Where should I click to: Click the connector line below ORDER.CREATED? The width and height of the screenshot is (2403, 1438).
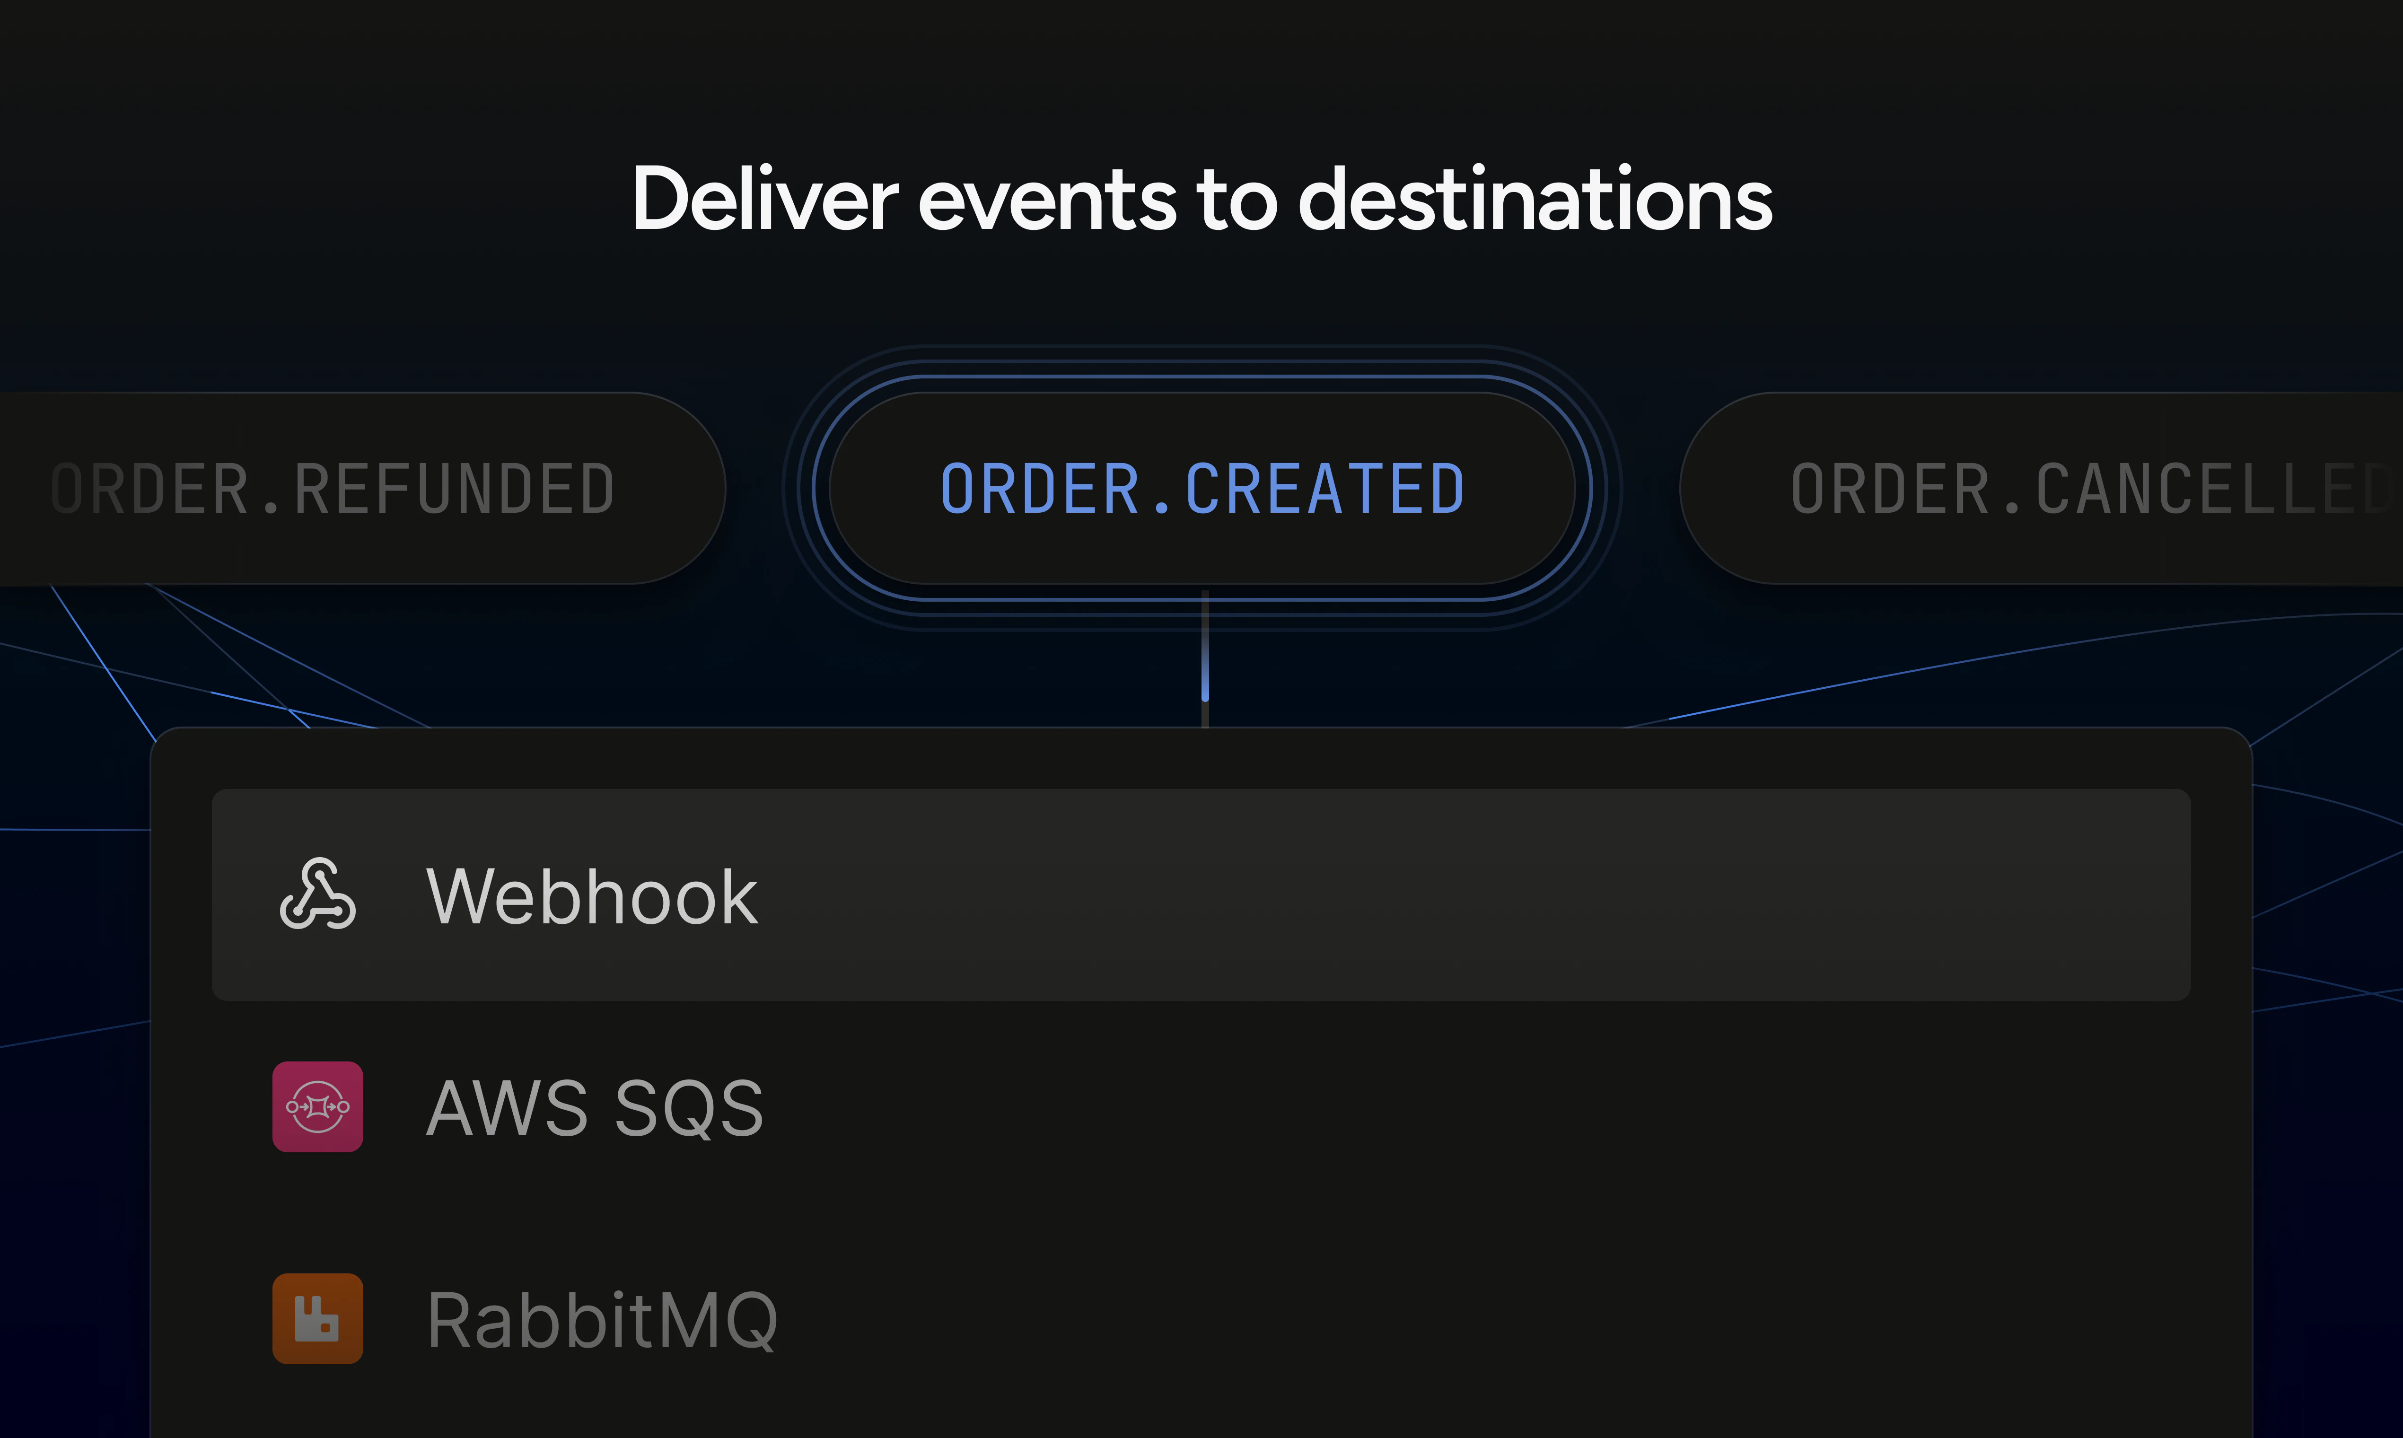click(1204, 657)
